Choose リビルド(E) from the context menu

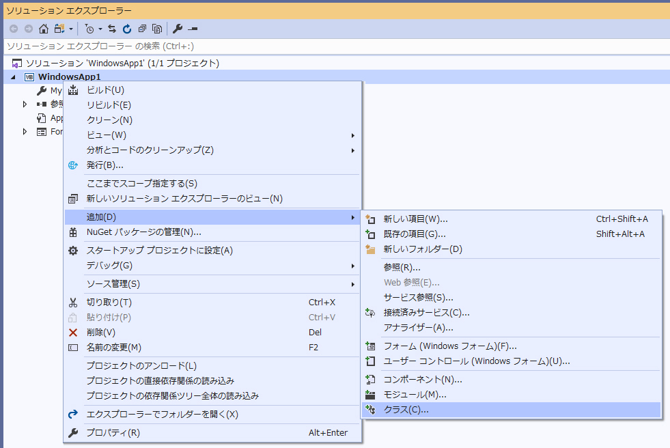(213, 105)
